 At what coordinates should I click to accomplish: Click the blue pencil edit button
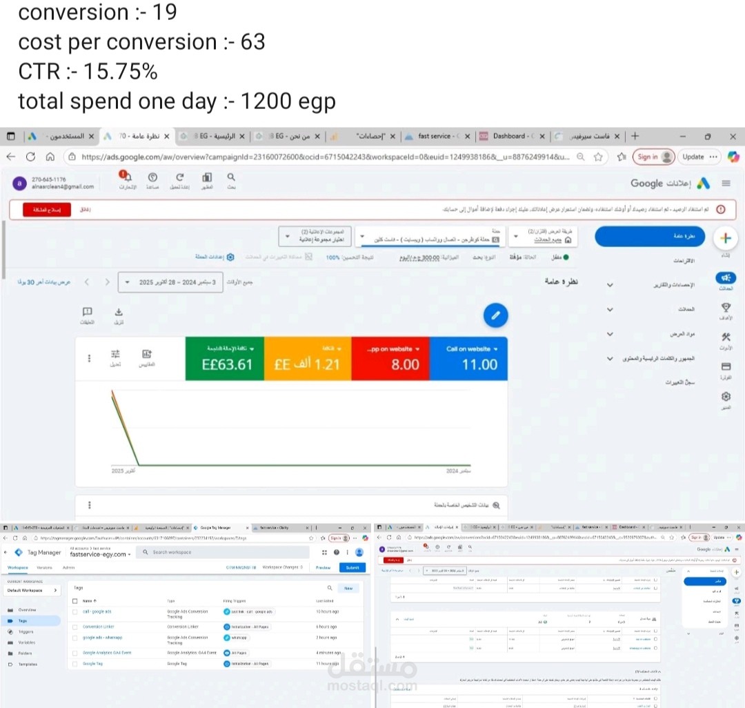[x=495, y=315]
